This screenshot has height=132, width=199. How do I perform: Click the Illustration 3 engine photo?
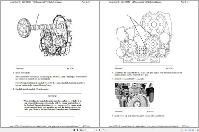134,95
